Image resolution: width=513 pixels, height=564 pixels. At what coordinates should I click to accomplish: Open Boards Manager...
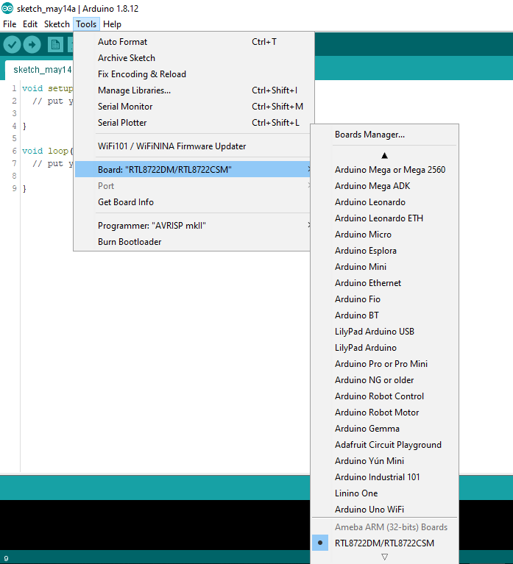pyautogui.click(x=369, y=135)
